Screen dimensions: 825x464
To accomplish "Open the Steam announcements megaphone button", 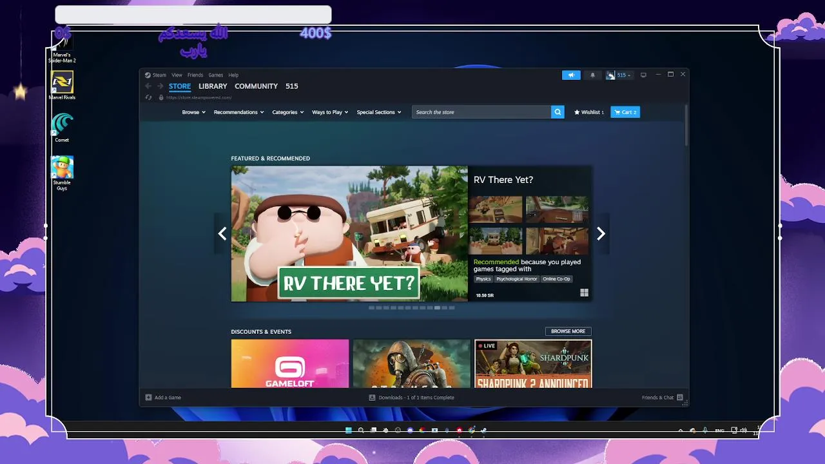I will [571, 75].
